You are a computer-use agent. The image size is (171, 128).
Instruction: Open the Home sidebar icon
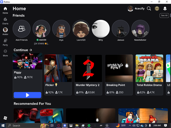5,9
